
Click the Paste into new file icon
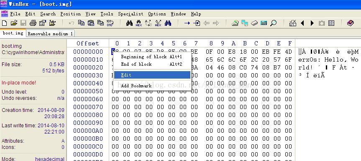[x=100, y=23]
